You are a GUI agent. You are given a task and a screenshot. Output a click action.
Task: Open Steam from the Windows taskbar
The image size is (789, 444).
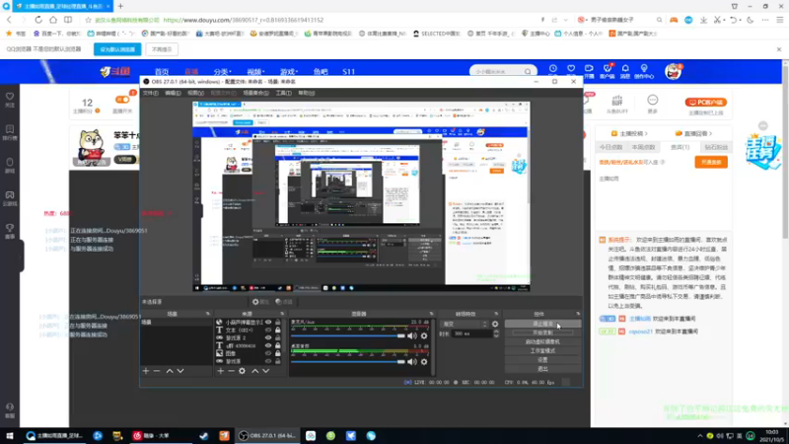[x=204, y=436]
